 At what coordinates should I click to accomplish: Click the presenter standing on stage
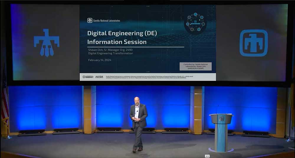[x=138, y=124]
